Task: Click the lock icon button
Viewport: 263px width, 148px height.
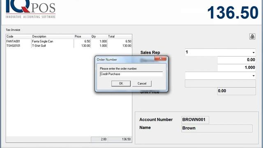Action: [252, 37]
